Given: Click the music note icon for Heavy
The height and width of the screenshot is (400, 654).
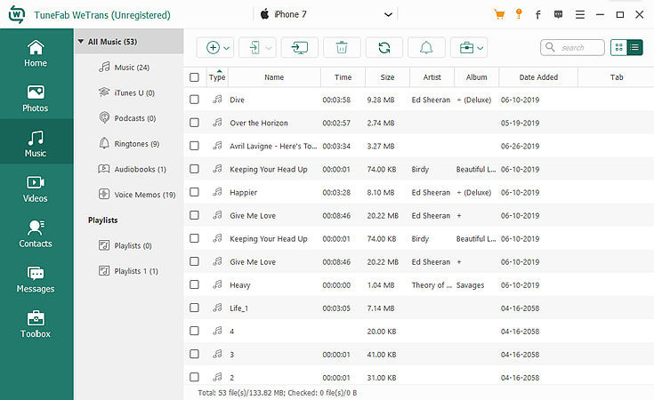Looking at the screenshot, I should coord(217,284).
